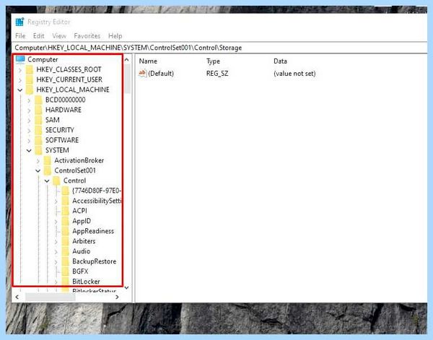Expand the AccessibilitySettings chevron
Screen dimensions: 433x340
point(56,201)
